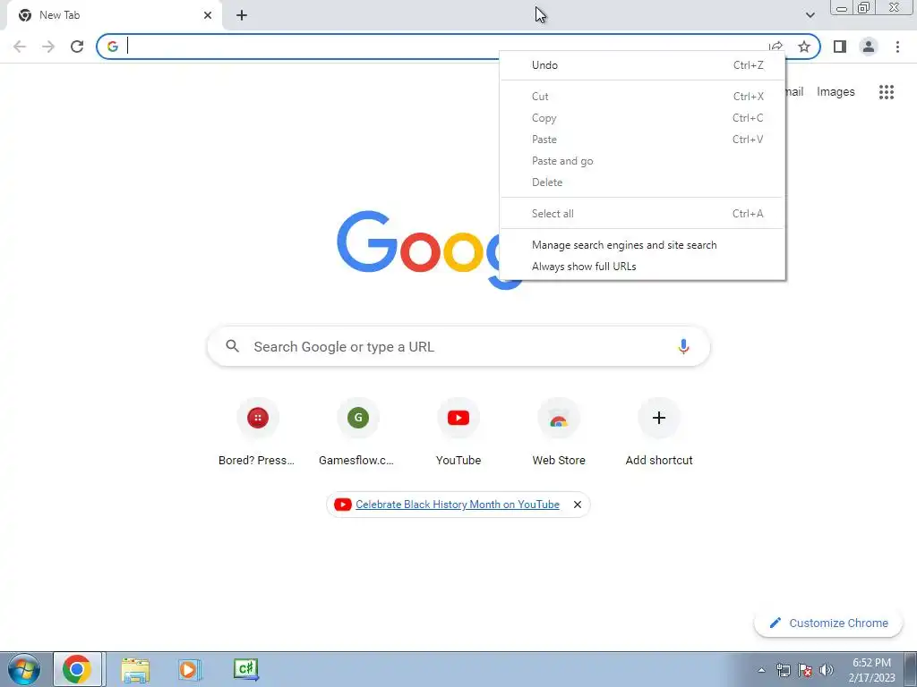Open the Images link
This screenshot has height=687, width=917.
[836, 92]
